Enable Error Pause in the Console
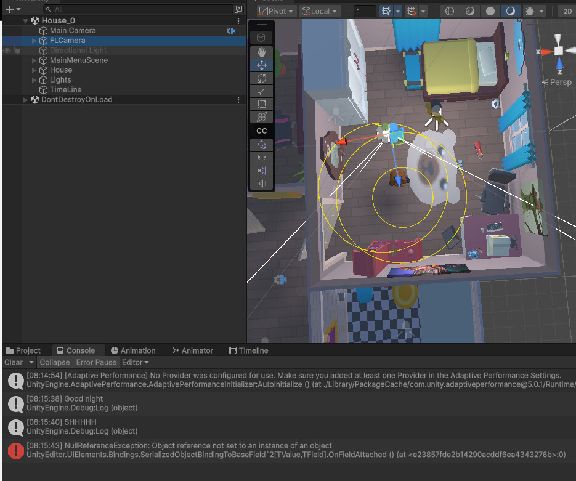 tap(95, 362)
